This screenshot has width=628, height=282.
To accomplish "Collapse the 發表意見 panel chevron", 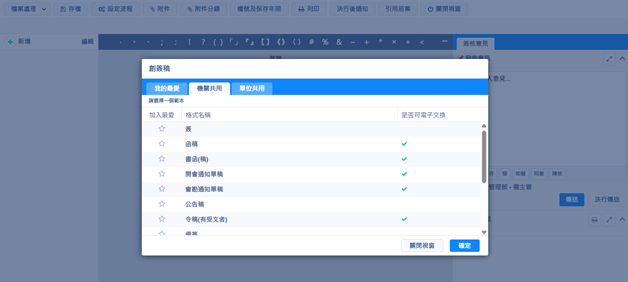I will tap(622, 59).
